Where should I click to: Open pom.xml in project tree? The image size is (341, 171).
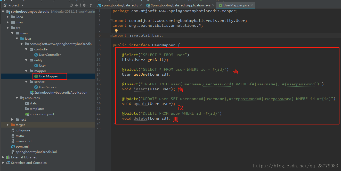tap(22, 147)
